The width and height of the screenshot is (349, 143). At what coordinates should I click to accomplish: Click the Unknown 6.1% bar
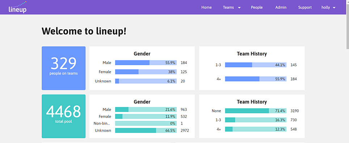[146, 81]
